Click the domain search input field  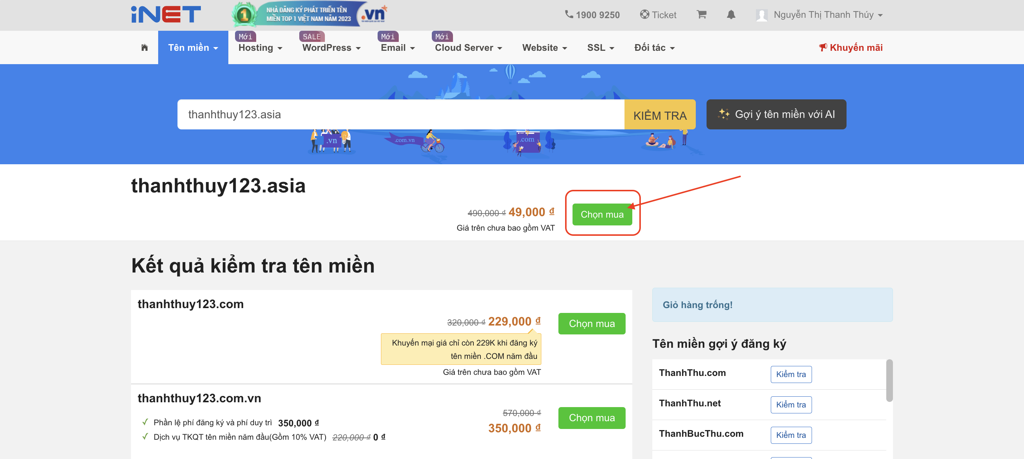401,114
